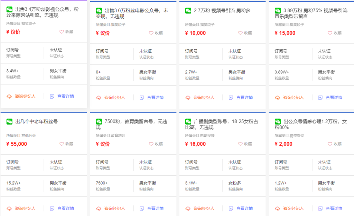Click 咨询经纪人 on 广播剧类型账号 card
The height and width of the screenshot is (216, 354).
coord(204,208)
